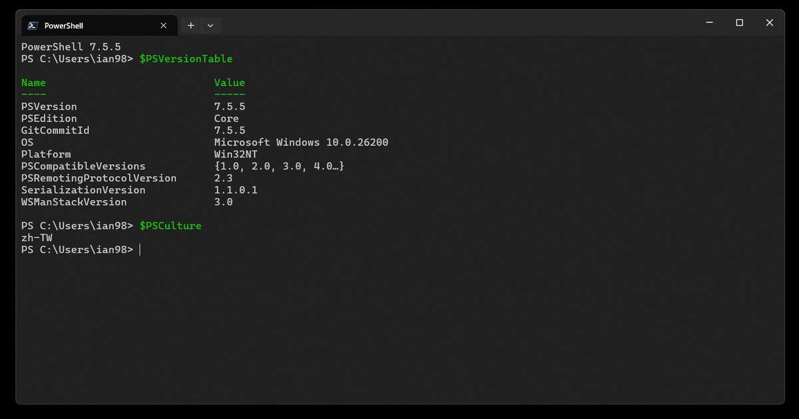Click the PowerShell 7.5.5 banner line
The height and width of the screenshot is (419, 799).
71,47
